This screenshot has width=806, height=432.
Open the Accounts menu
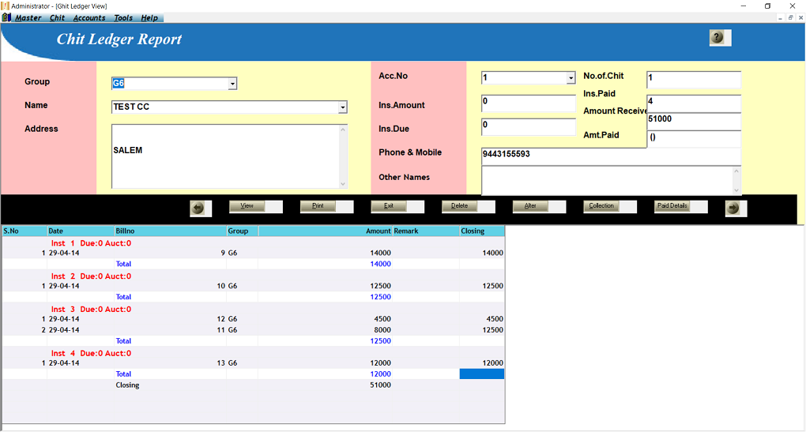[89, 17]
